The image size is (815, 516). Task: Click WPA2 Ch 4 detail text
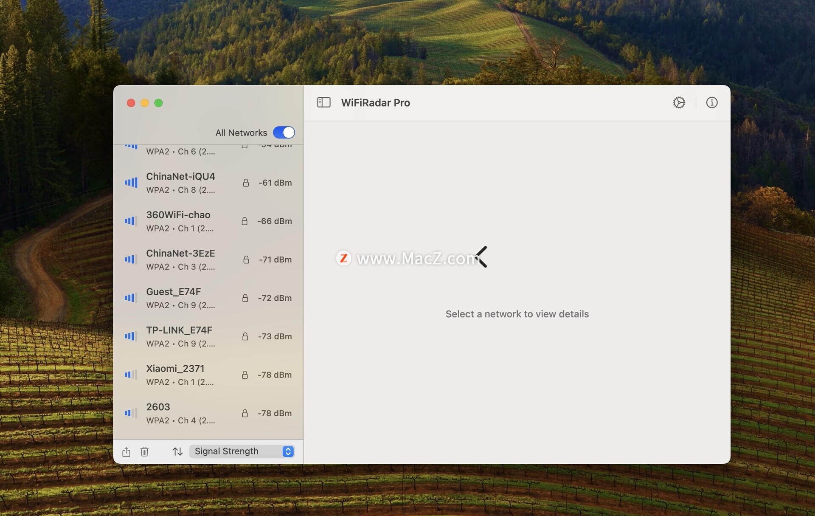point(181,420)
